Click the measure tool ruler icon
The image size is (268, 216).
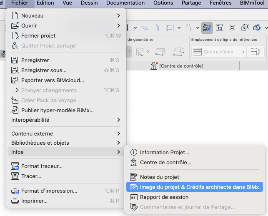click(x=220, y=28)
